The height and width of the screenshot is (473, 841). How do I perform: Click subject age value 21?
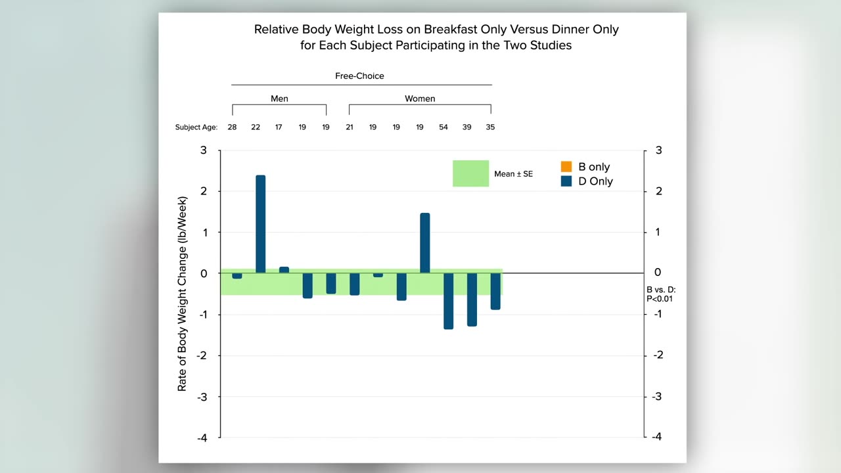(350, 127)
